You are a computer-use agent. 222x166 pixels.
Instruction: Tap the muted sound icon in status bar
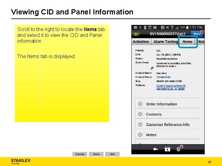[x=167, y=27]
